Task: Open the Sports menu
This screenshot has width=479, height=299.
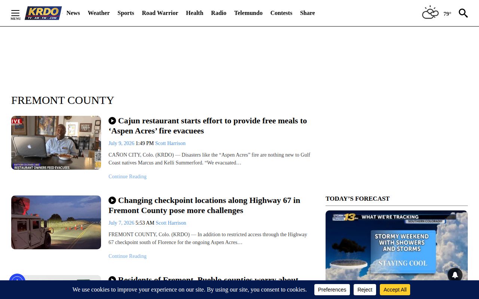Action: coord(126,13)
